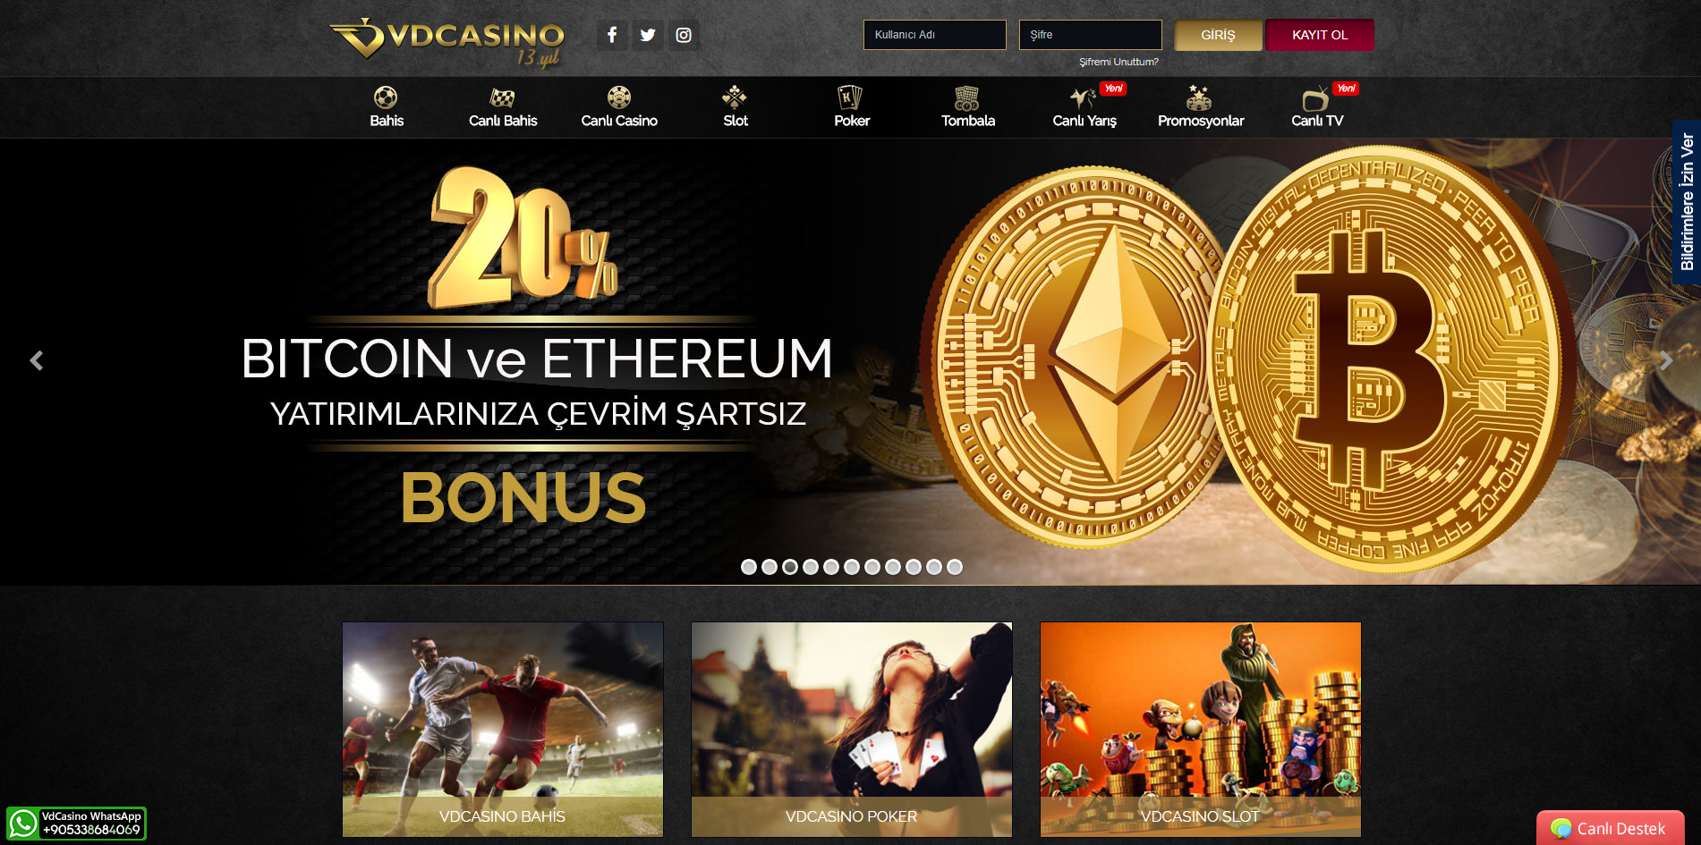The image size is (1701, 845).
Task: Open the Instagram social icon
Action: [684, 35]
